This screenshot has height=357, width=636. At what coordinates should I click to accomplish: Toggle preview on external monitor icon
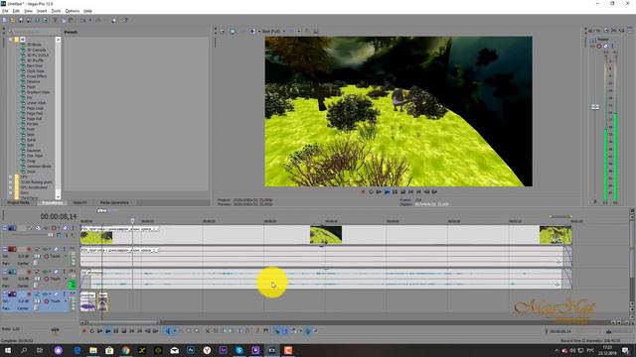tap(233, 31)
